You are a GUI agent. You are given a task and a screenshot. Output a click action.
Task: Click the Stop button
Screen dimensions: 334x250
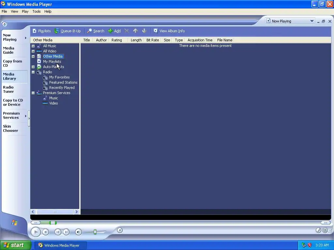(46, 232)
